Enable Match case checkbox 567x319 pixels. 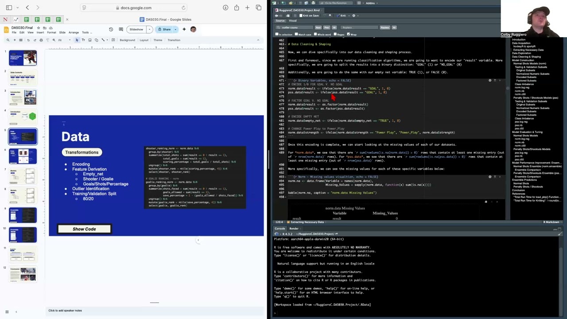(x=296, y=34)
